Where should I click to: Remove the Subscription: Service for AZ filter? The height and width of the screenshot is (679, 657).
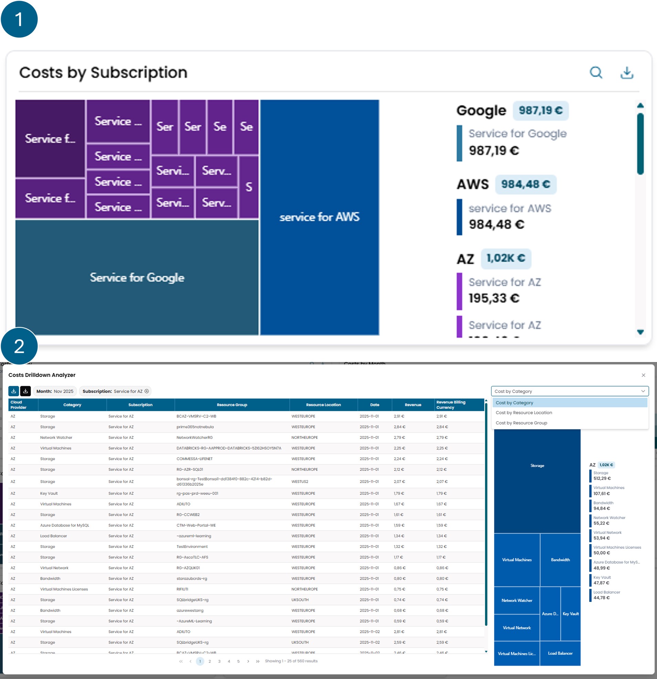coord(147,391)
